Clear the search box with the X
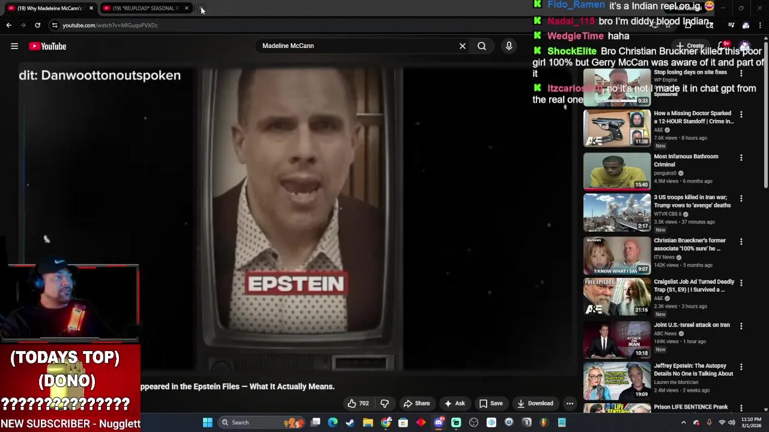 tap(463, 46)
